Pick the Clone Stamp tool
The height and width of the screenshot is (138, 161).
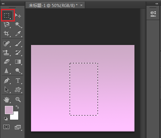point(7,53)
